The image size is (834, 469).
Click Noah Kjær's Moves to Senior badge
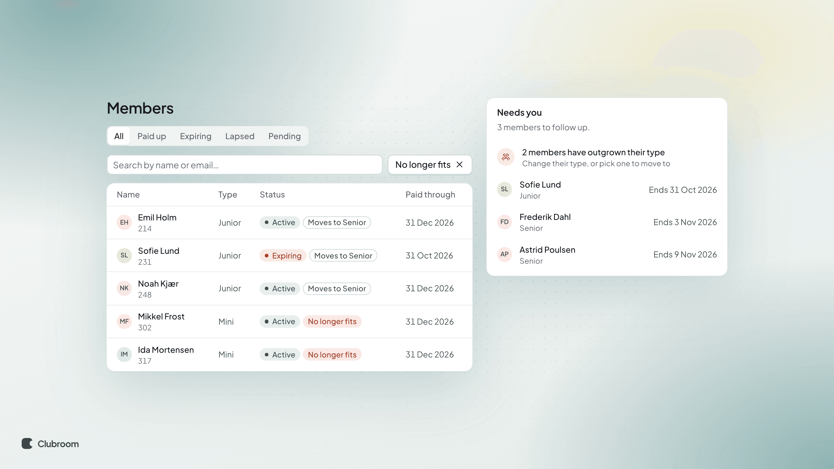[337, 289]
